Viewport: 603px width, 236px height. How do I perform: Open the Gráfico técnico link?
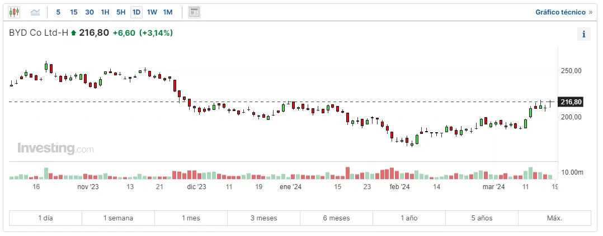(x=563, y=12)
